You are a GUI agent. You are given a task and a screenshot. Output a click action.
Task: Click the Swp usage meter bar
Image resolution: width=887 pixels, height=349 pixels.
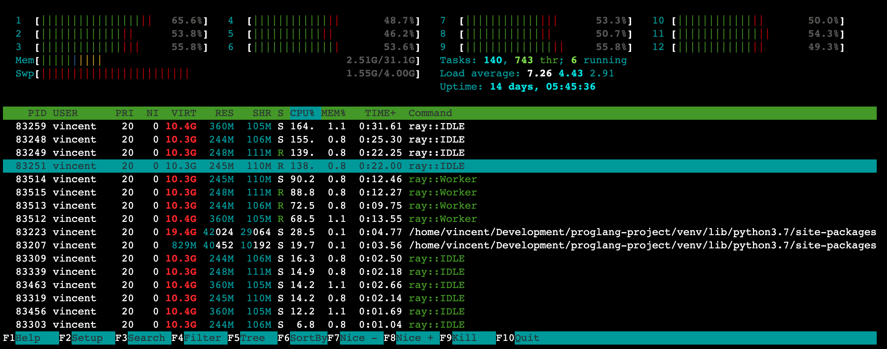click(218, 73)
